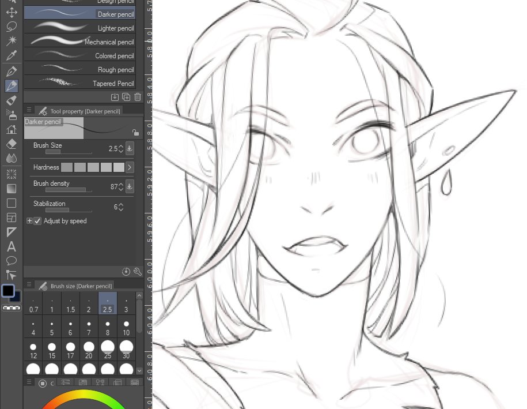
Task: Select brush size 10 preset
Action: 126,327
